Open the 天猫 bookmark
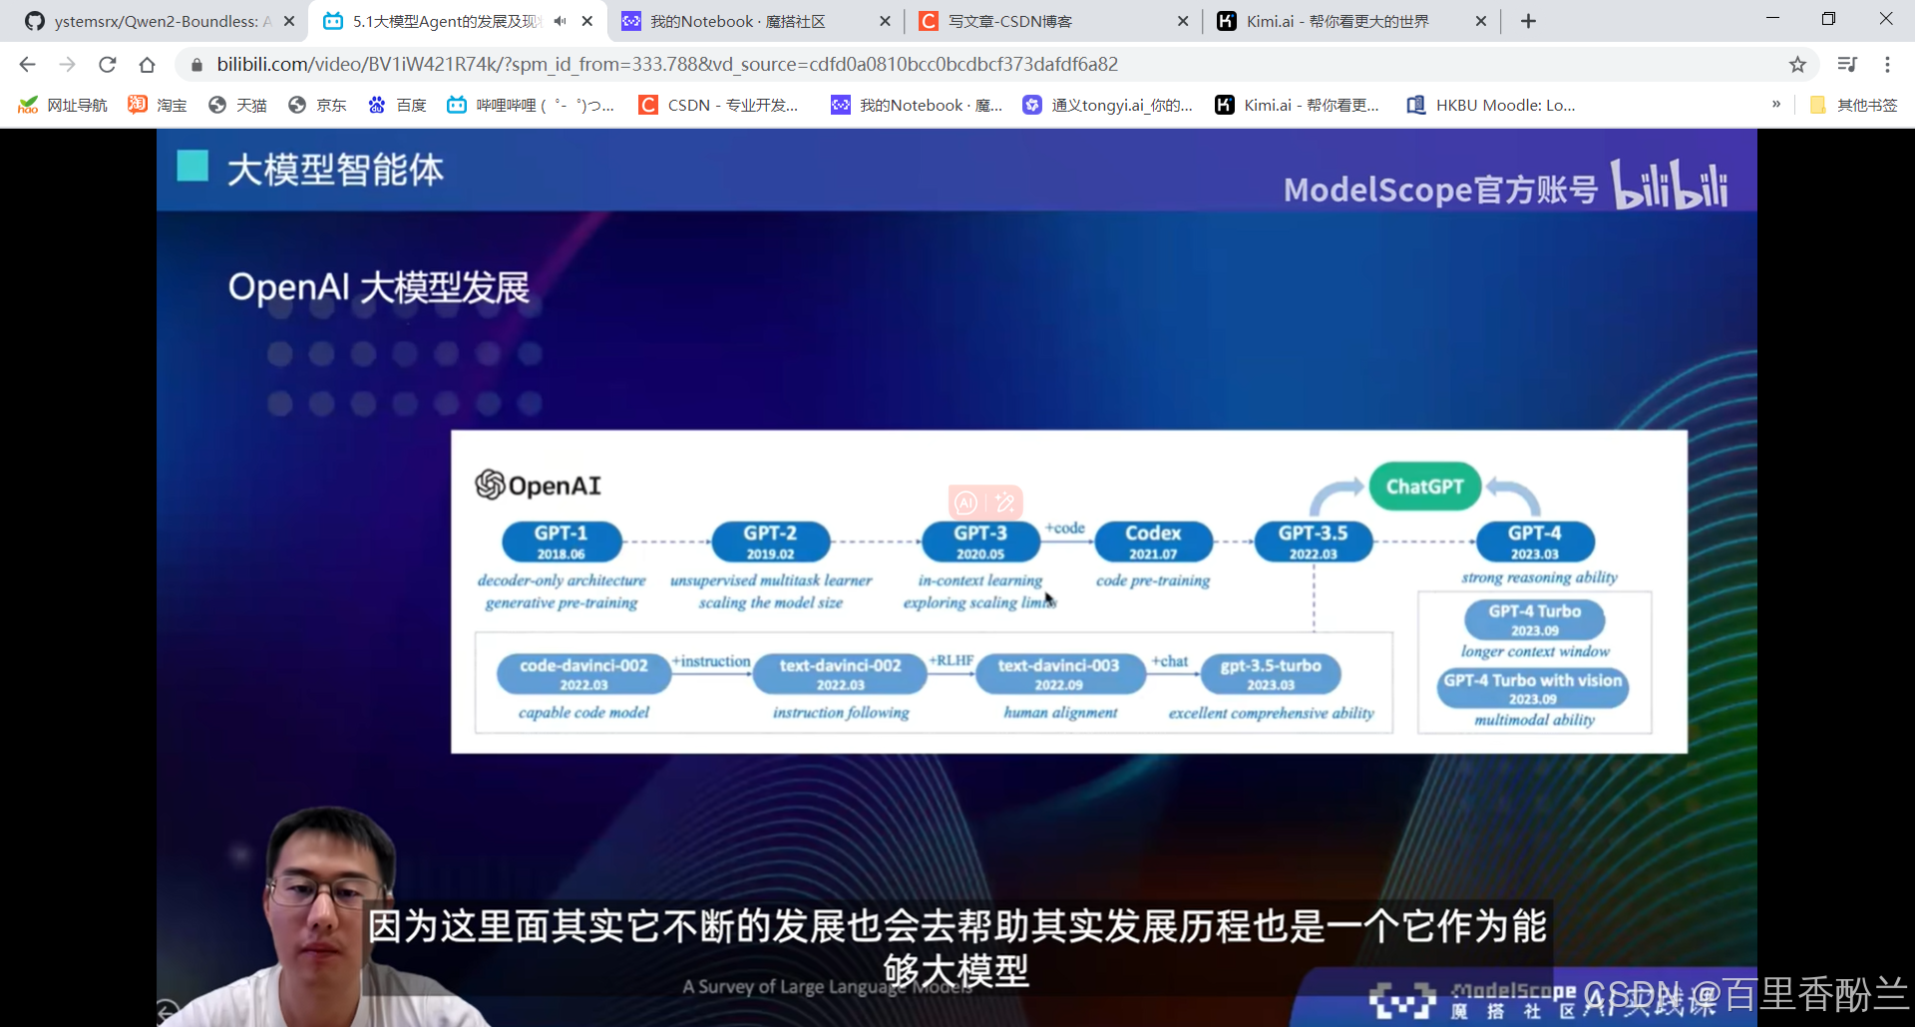 pyautogui.click(x=237, y=105)
